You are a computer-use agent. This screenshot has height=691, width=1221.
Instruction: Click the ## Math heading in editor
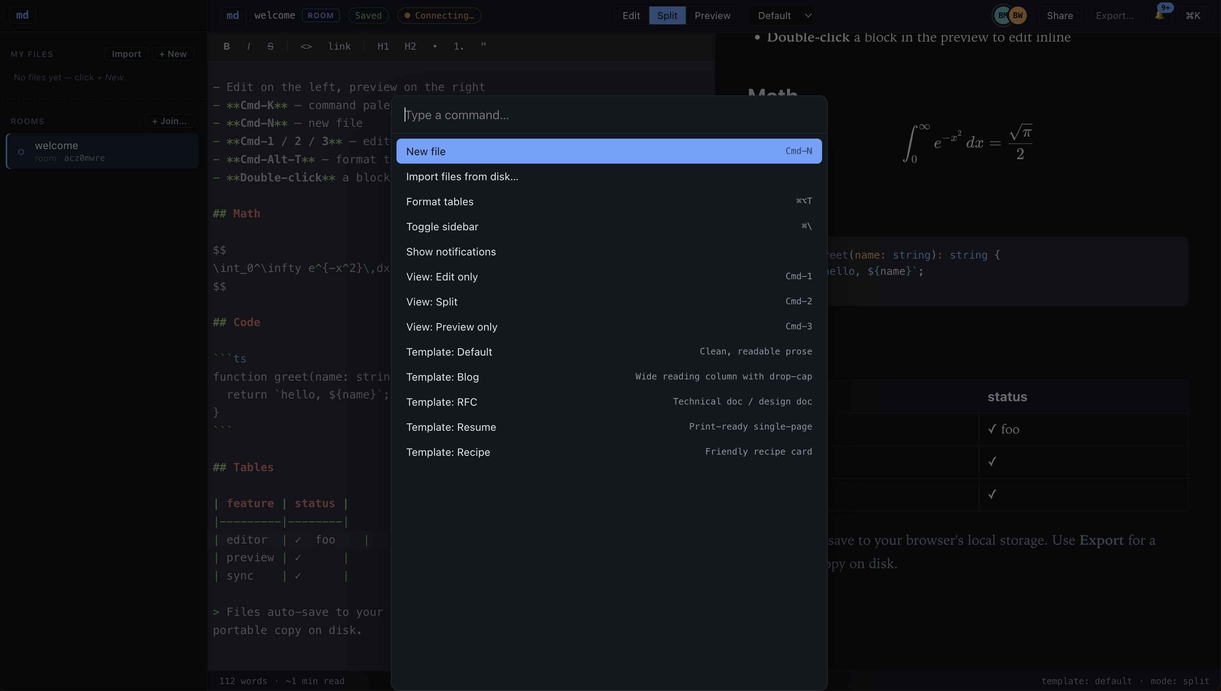pos(237,214)
